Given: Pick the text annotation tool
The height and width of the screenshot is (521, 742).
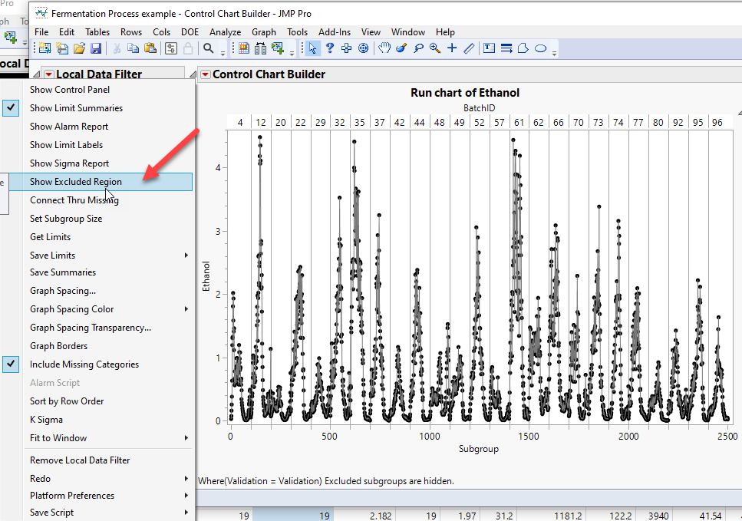Looking at the screenshot, I should [x=489, y=48].
